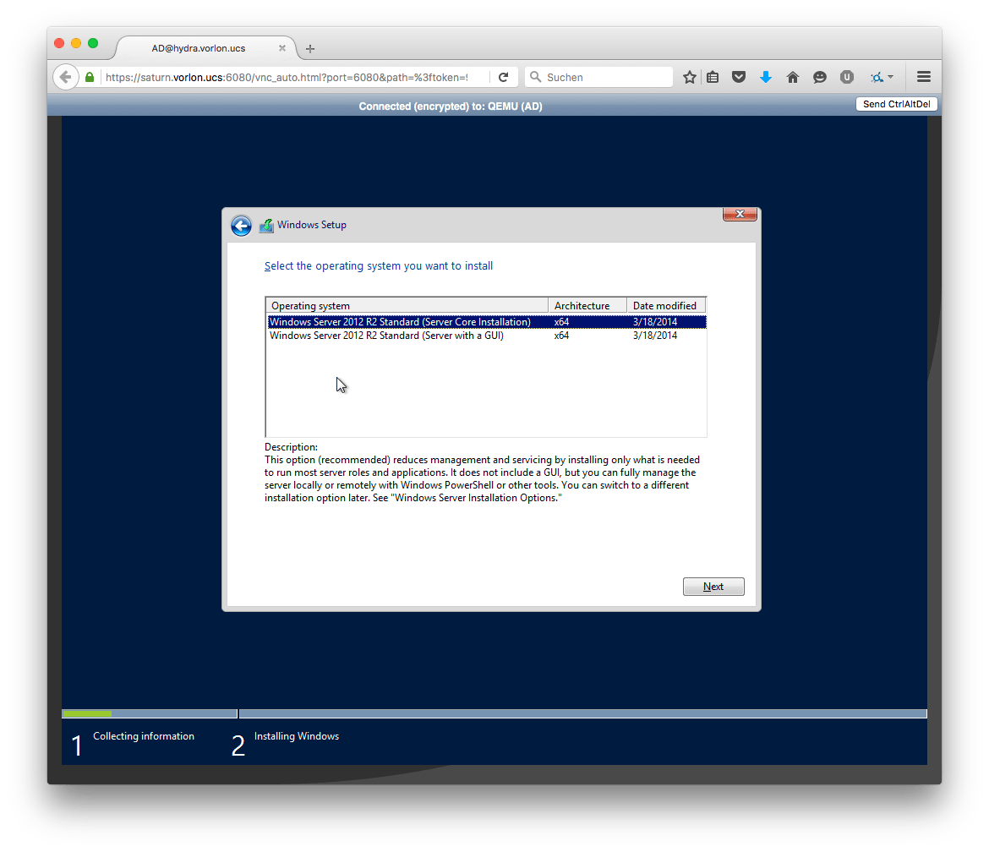
Task: Click the Pocket save icon
Action: coord(739,77)
